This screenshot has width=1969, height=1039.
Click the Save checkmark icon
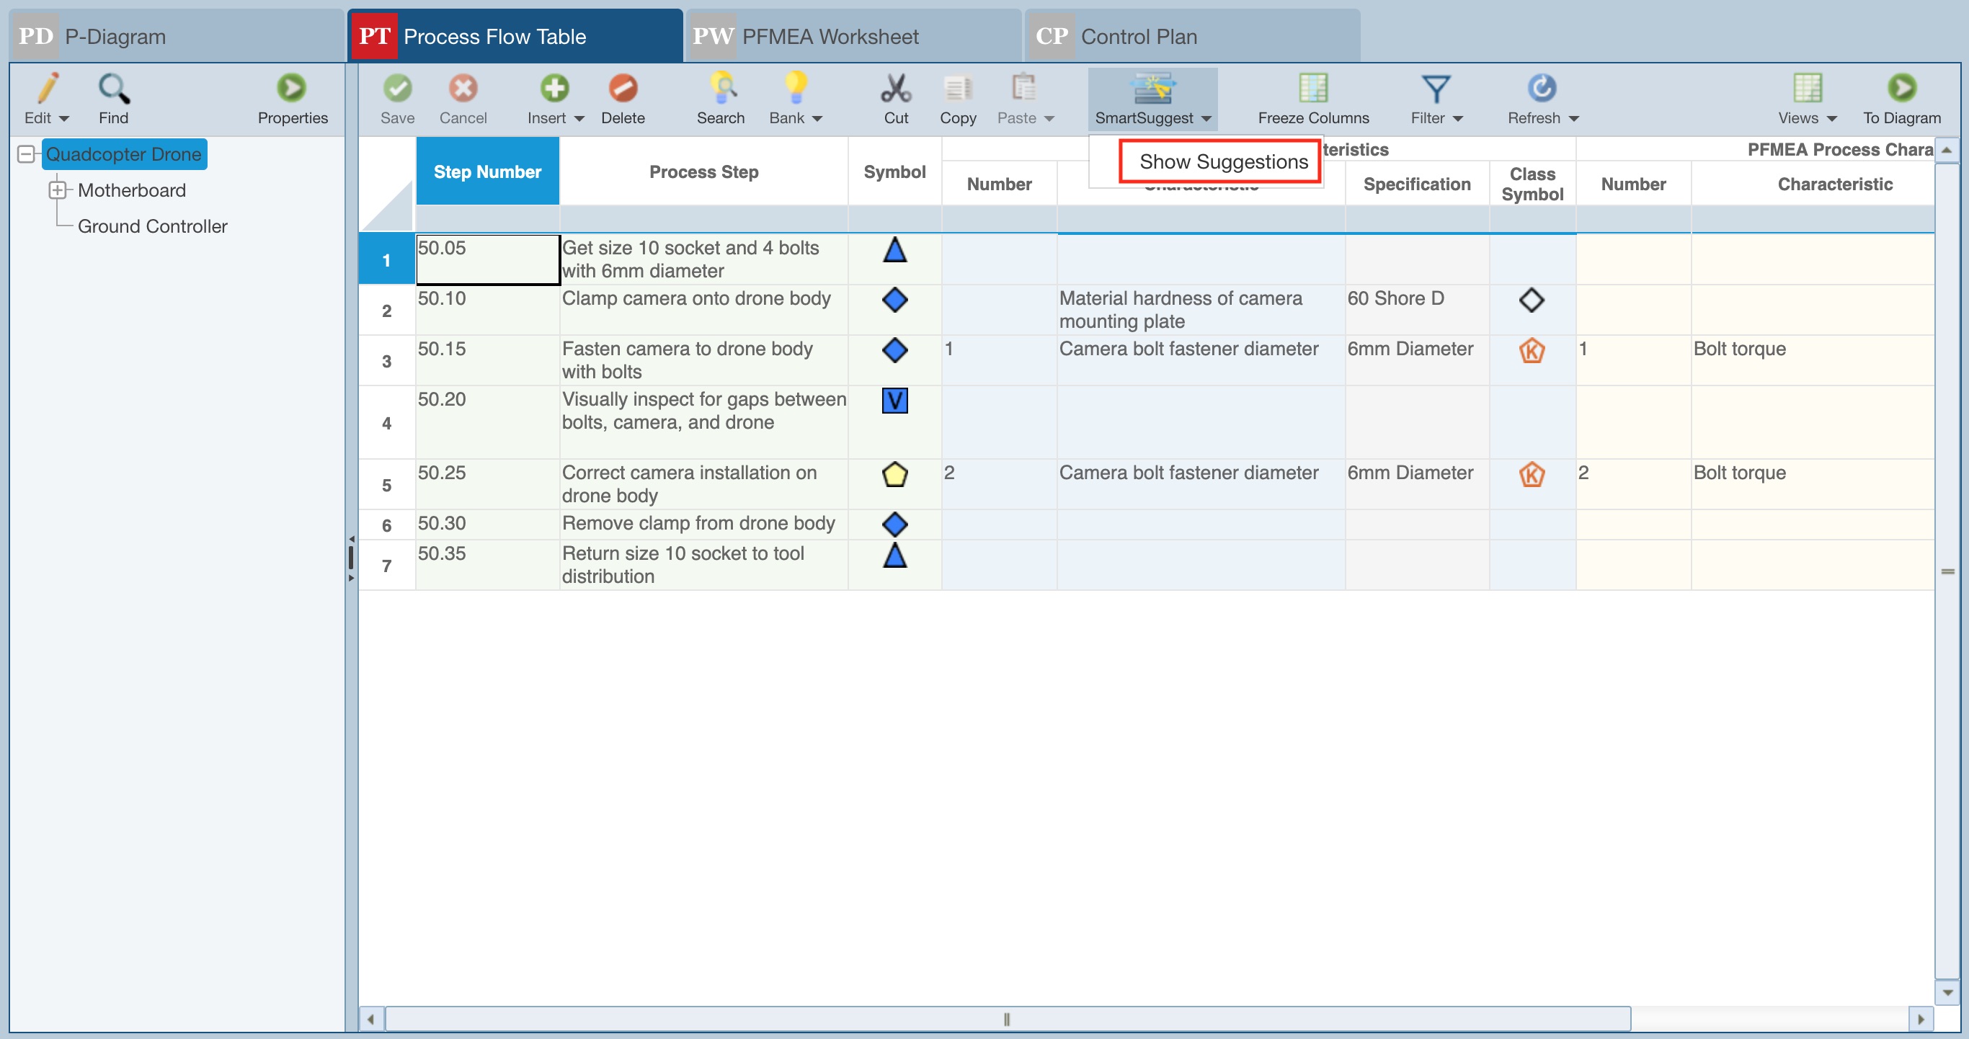click(x=396, y=89)
